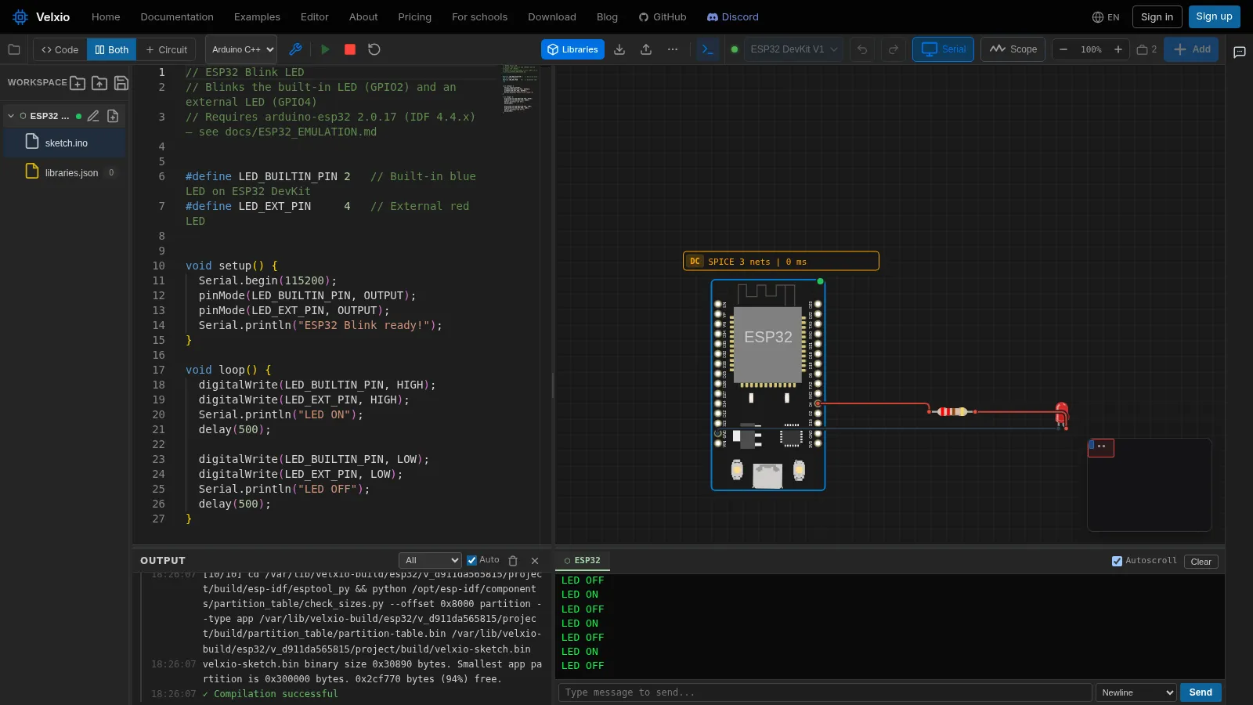
Task: Select the ESP32 serial tab
Action: pyautogui.click(x=583, y=561)
